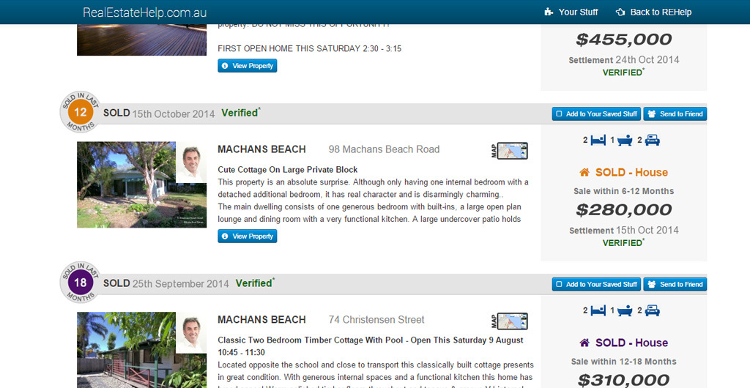The width and height of the screenshot is (750, 388).
Task: Add 74 Christensen Street to saved stuff
Action: tap(596, 284)
